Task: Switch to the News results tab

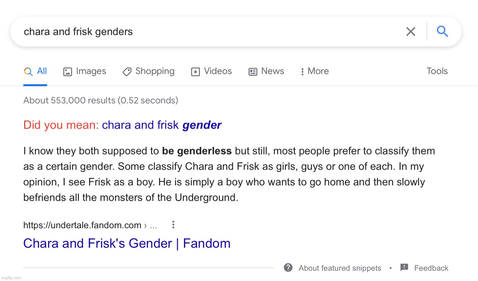Action: pyautogui.click(x=272, y=71)
